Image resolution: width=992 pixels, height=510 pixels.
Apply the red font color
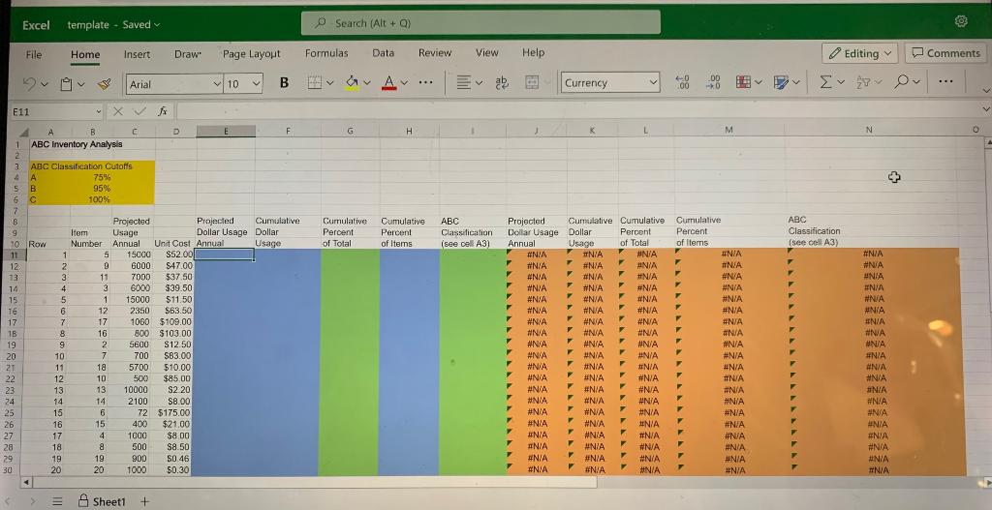389,83
